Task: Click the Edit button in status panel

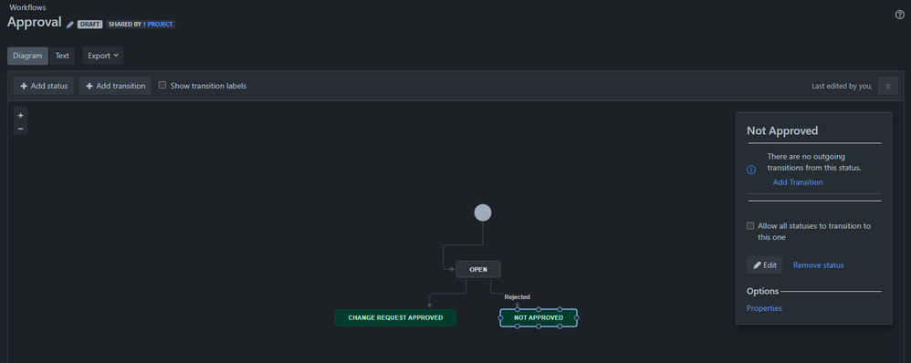Action: pos(765,264)
